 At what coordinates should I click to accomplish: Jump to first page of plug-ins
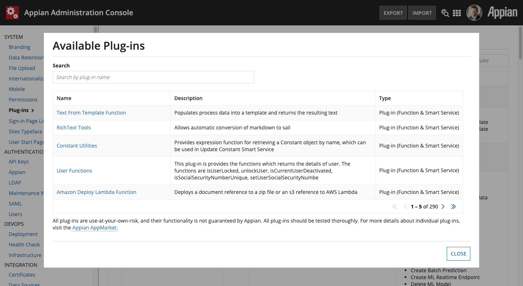click(395, 207)
